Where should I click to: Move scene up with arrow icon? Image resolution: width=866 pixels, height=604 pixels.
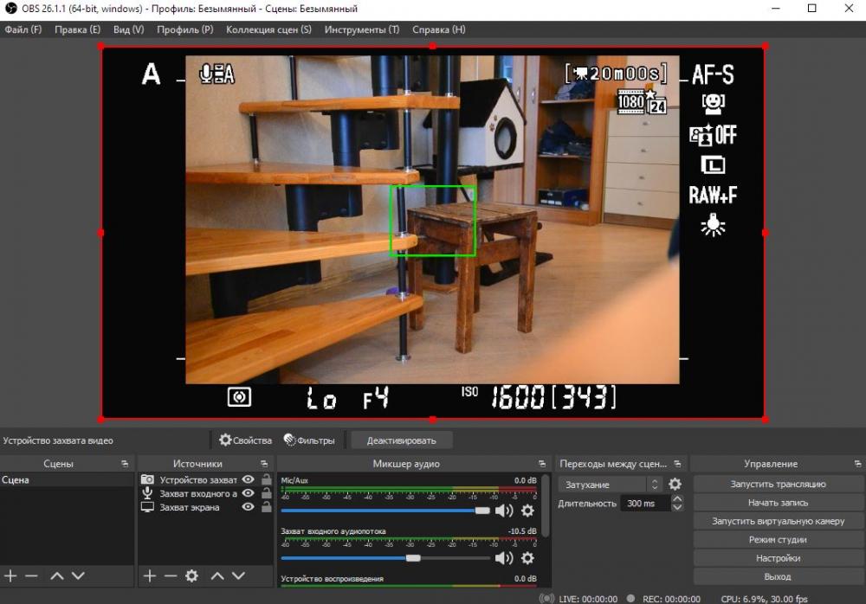tap(57, 575)
